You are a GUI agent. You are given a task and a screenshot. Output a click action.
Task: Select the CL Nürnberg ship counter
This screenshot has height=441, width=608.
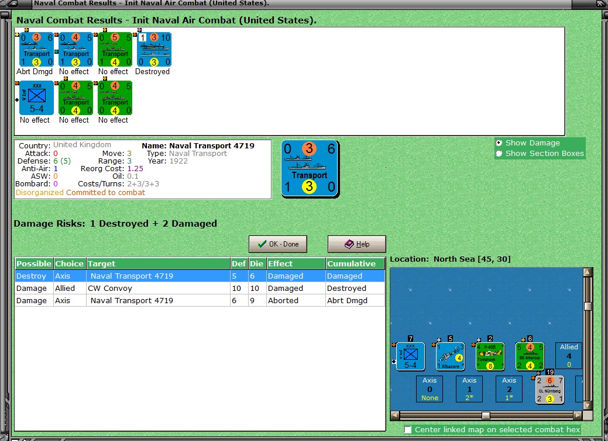[549, 390]
